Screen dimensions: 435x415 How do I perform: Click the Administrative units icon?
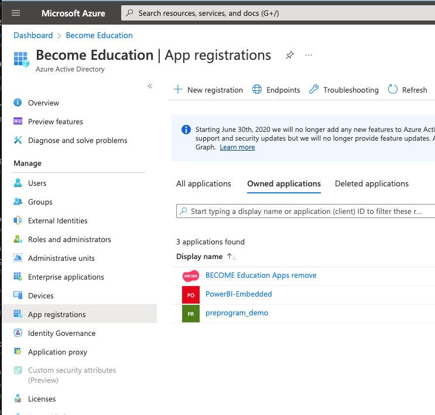click(x=18, y=258)
